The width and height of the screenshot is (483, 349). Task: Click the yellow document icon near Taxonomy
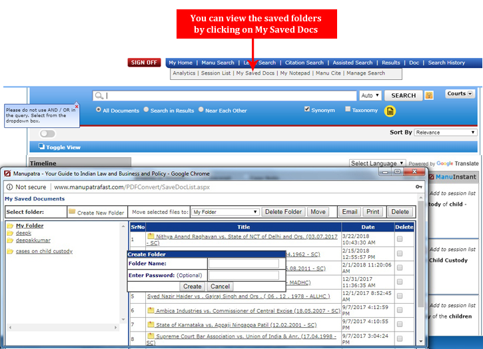[390, 111]
